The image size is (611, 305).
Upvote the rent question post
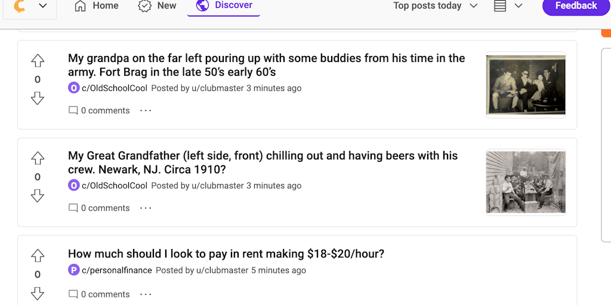click(38, 256)
